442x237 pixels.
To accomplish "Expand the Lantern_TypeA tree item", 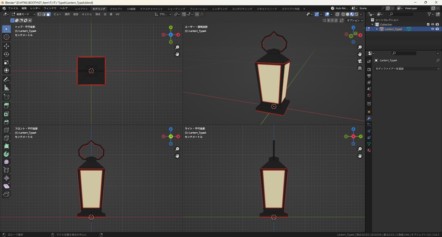I will 377,29.
